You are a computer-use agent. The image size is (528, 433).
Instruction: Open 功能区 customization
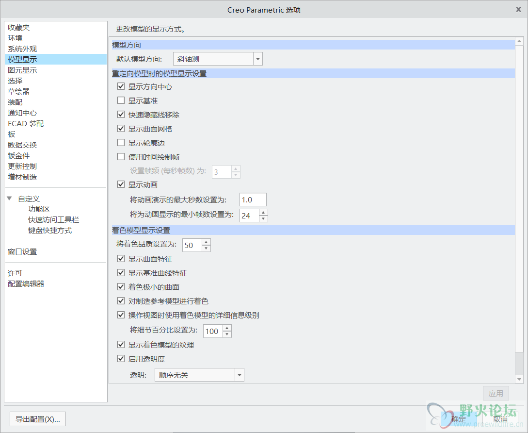39,209
